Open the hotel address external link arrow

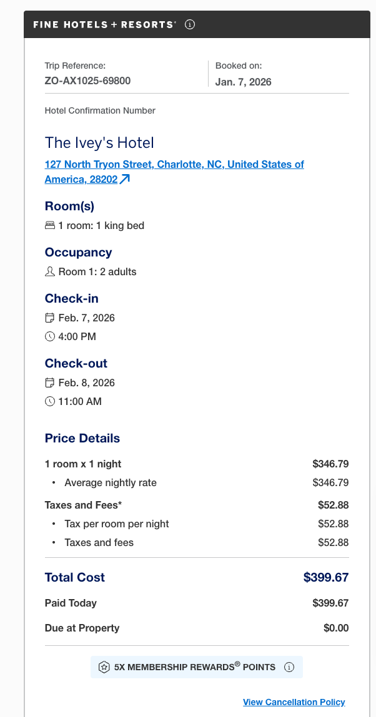tap(125, 180)
